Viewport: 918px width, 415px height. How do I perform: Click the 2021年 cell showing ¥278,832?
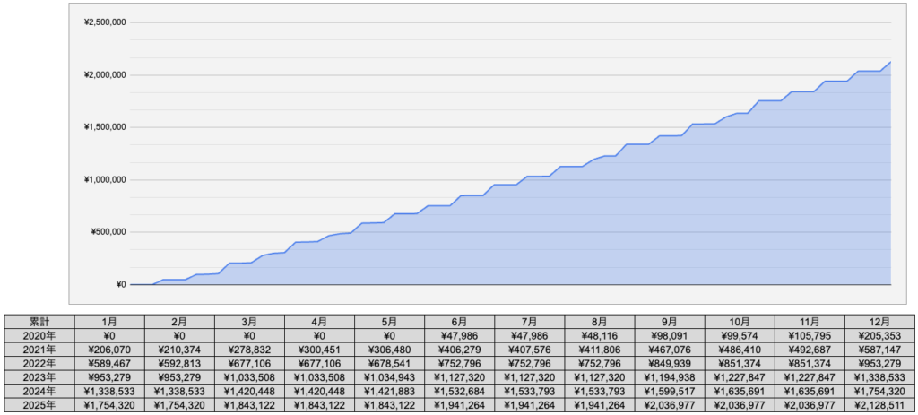point(248,350)
